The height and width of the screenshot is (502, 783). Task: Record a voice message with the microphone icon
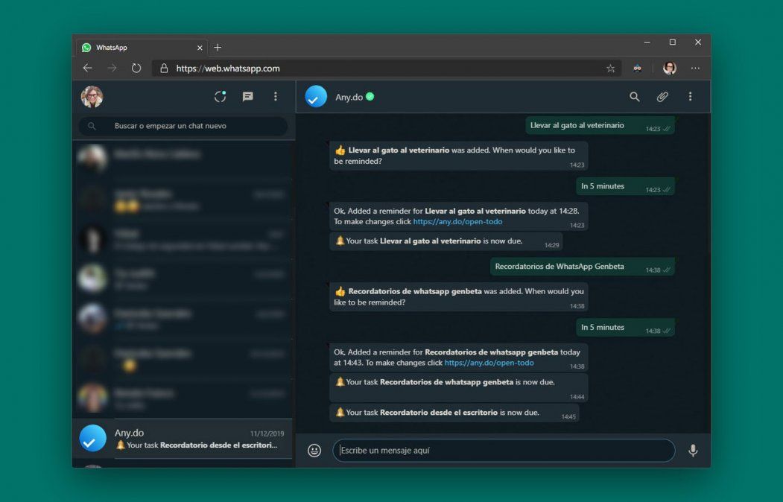pos(693,450)
